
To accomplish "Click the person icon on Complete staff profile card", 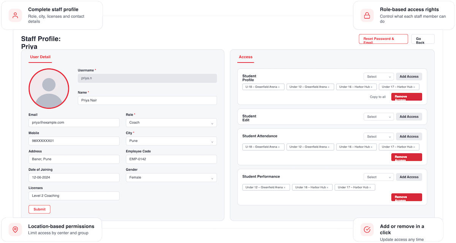I will [15, 16].
